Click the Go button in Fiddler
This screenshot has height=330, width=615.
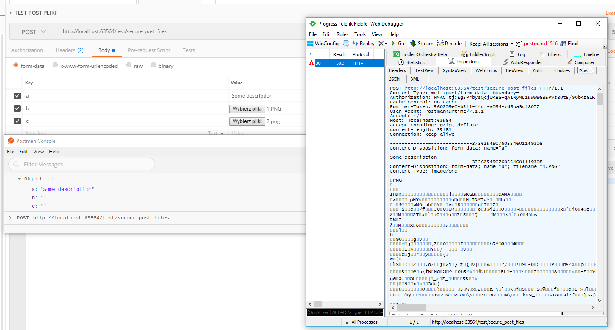(x=398, y=43)
